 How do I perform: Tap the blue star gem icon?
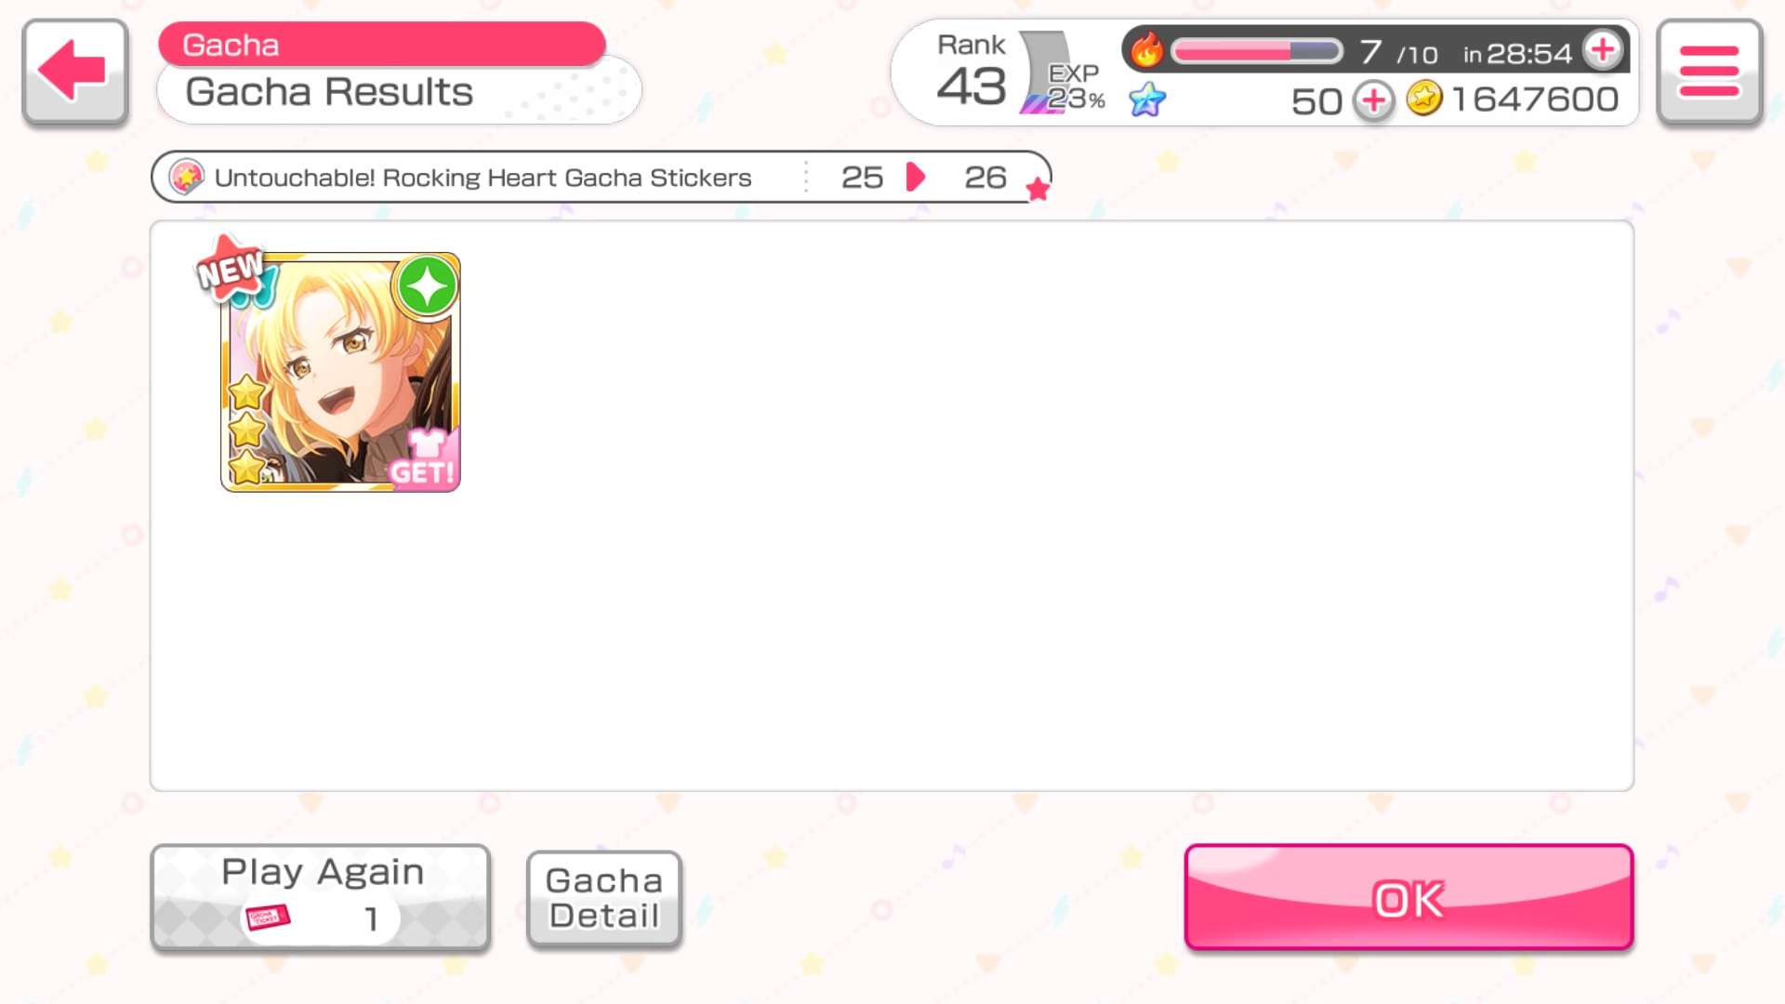pos(1147,99)
